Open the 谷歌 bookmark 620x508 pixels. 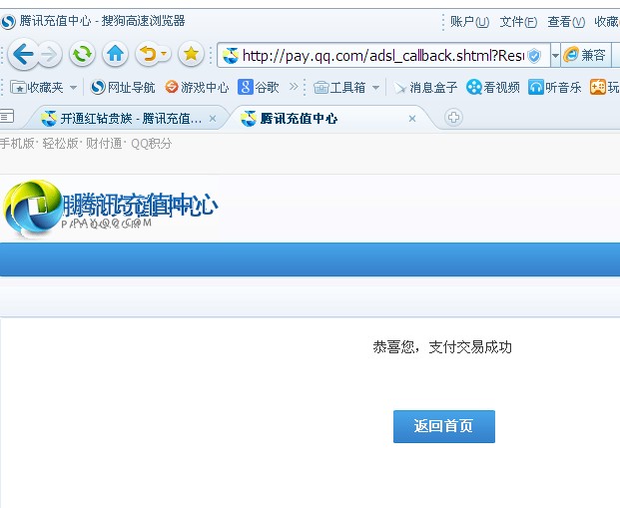(259, 88)
